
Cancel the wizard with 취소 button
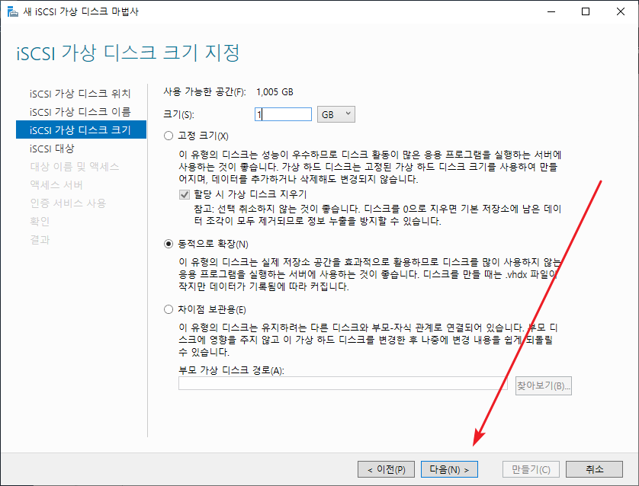(x=594, y=469)
